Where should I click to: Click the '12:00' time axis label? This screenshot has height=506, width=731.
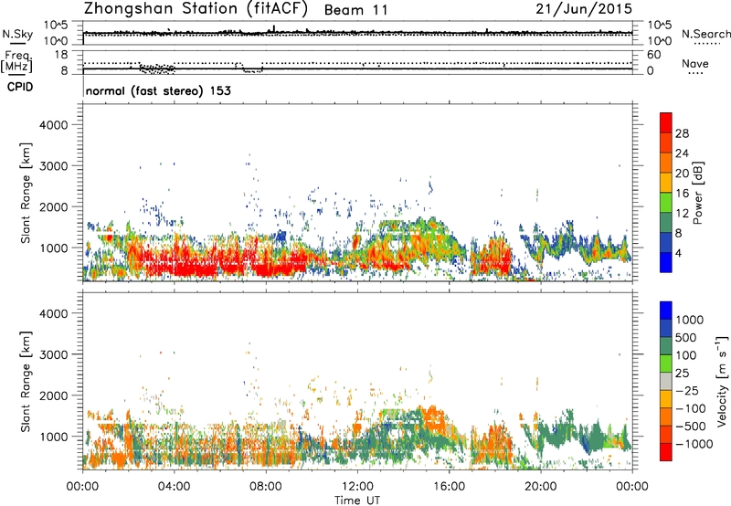tap(357, 487)
